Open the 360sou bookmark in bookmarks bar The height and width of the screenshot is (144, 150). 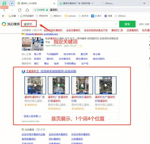(120, 16)
